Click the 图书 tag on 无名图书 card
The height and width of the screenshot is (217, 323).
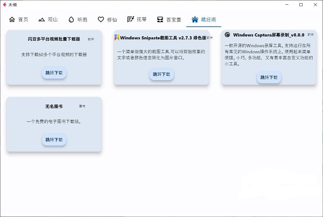pyautogui.click(x=82, y=106)
